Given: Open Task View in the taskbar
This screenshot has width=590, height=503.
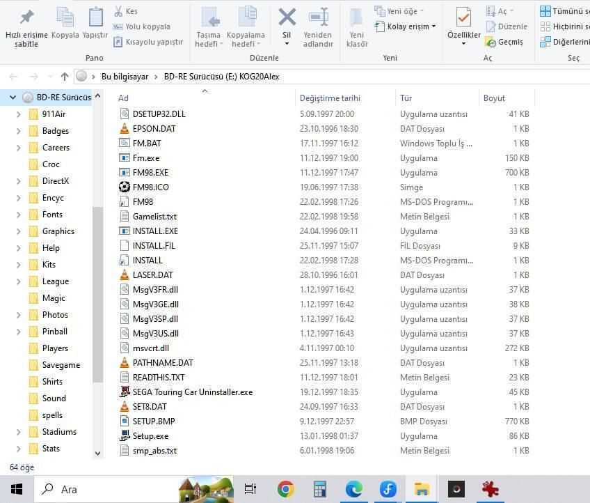Looking at the screenshot, I should point(250,490).
